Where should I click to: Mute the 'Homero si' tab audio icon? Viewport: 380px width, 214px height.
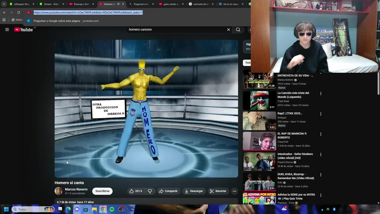118,4
